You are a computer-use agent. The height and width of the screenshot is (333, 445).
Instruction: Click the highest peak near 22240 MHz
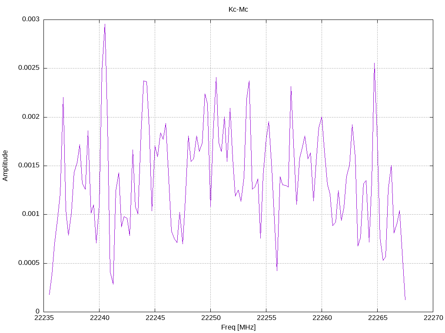tap(105, 24)
